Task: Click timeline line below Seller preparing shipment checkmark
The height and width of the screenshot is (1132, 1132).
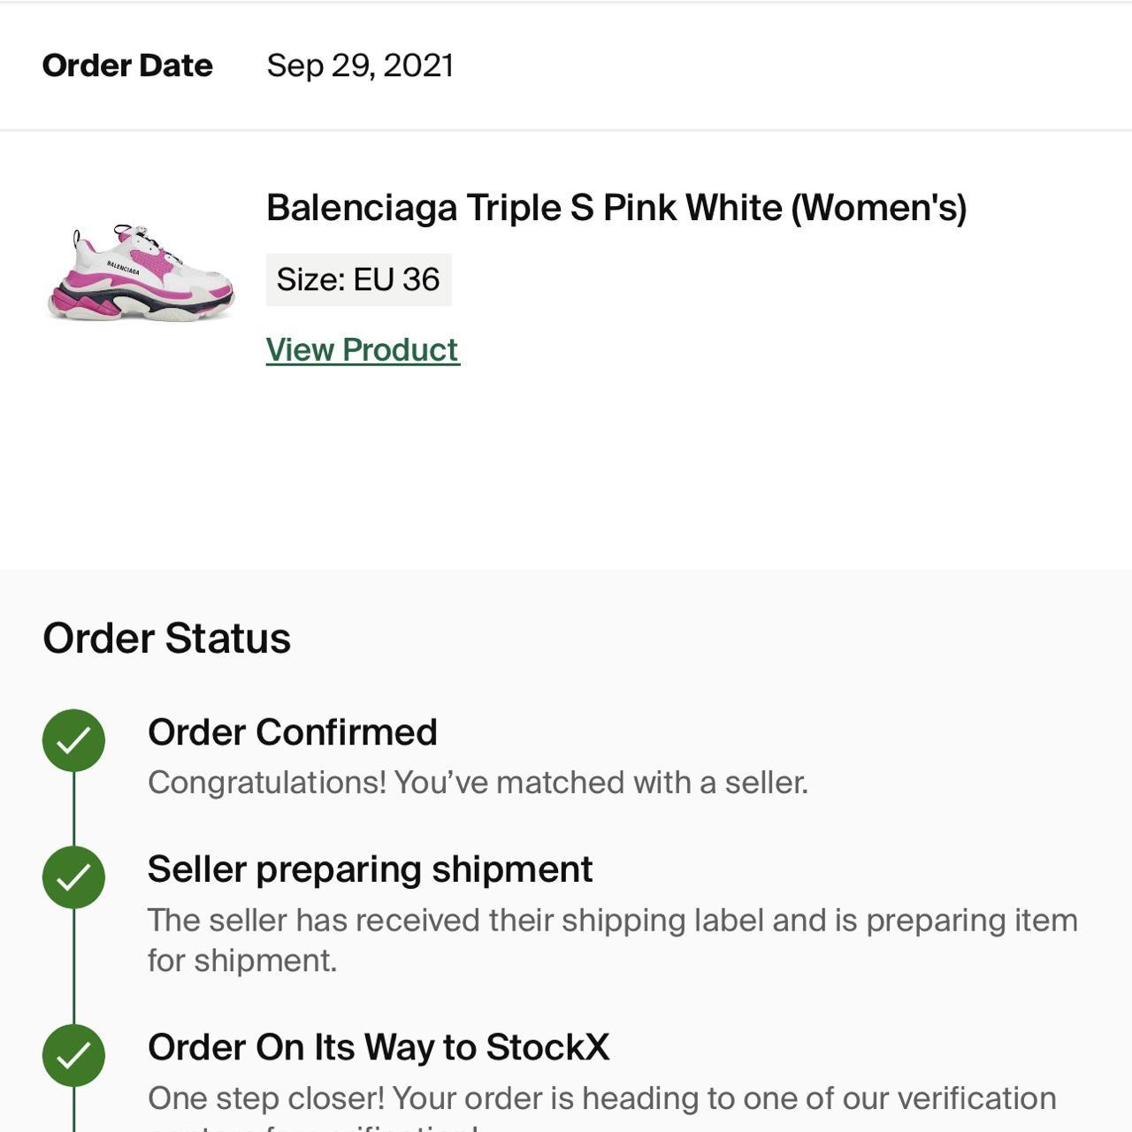Action: click(x=73, y=966)
